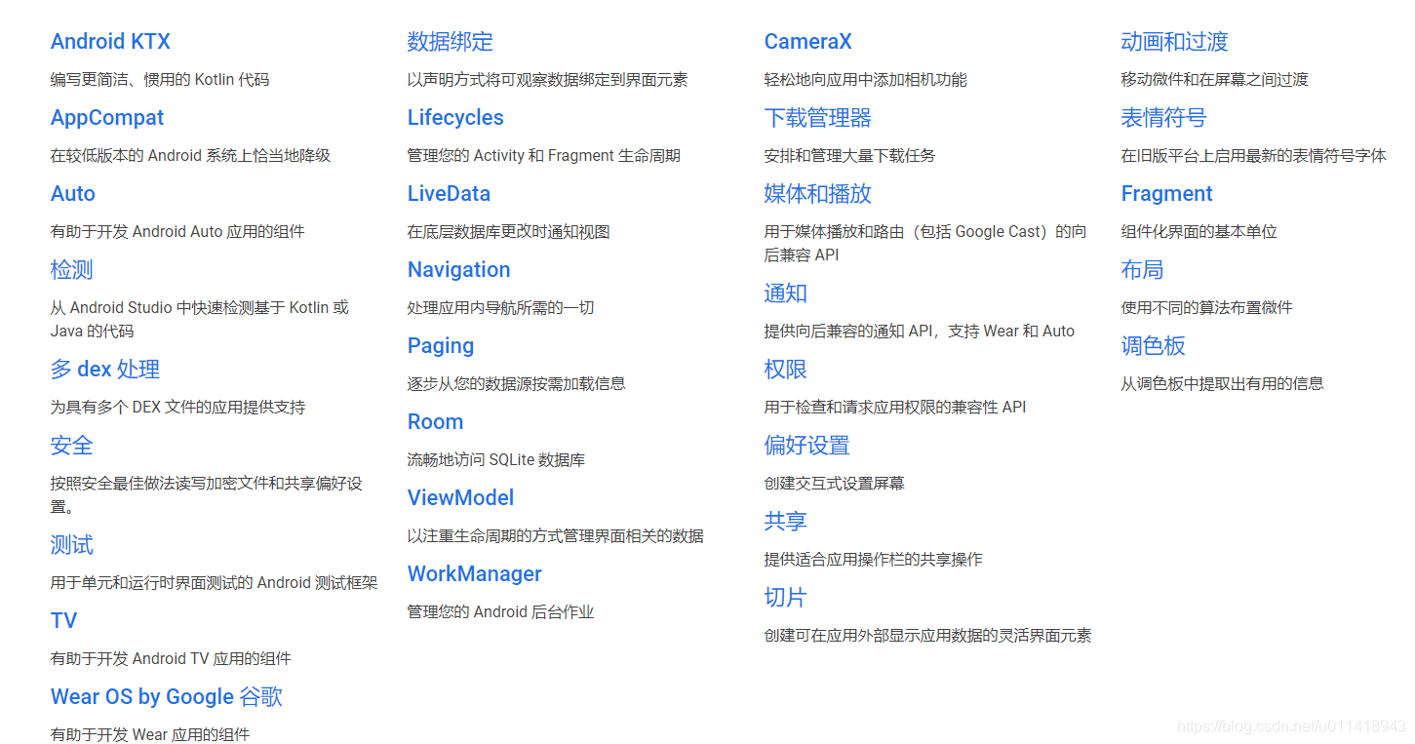The width and height of the screenshot is (1415, 744).
Task: Click text '处理应用内导航所需的一切'
Action: tap(501, 308)
